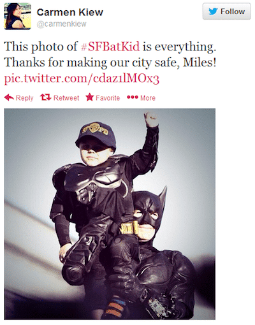Click Batman's cowl mask in the photo
255x325 pixels.
149,209
